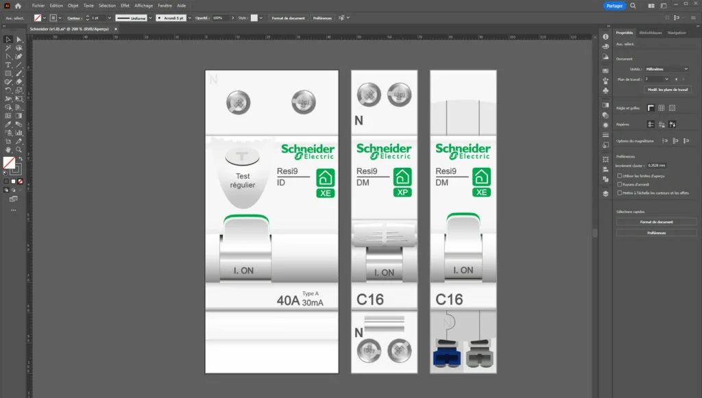Click Préférences in the control bar
Screen dimensions: 702x398
pyautogui.click(x=322, y=18)
